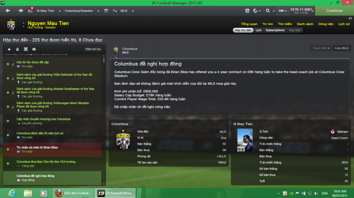Click the forward navigation arrow
The height and width of the screenshot is (198, 354).
20,11
